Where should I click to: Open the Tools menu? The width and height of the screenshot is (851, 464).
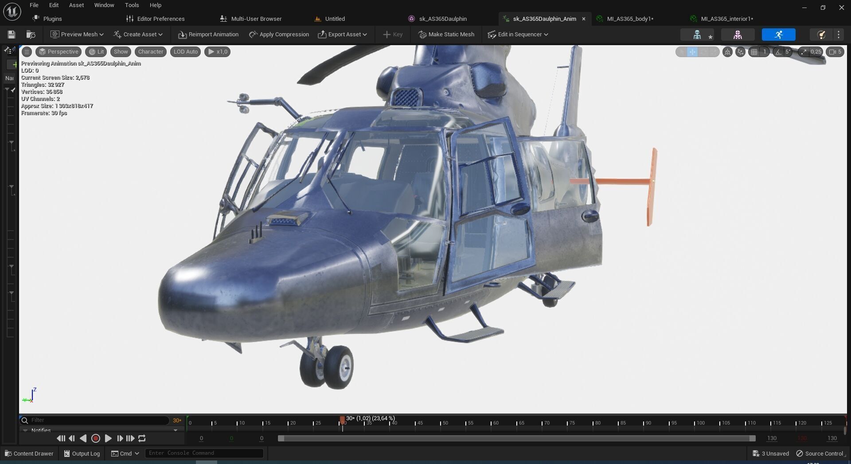pos(132,5)
